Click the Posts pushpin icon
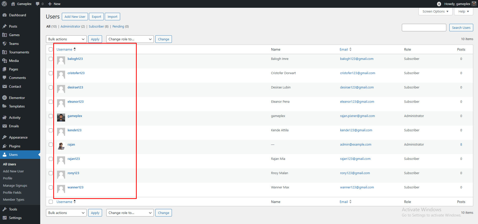478x224 pixels. [5, 26]
